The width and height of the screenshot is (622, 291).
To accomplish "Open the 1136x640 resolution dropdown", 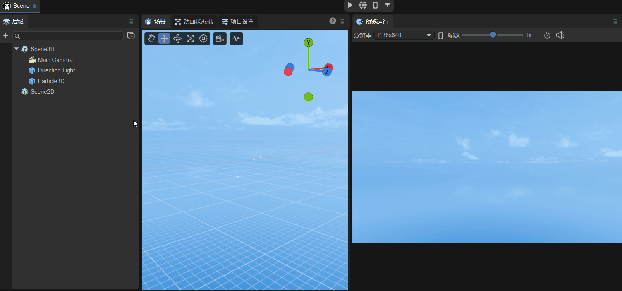I will (x=404, y=35).
